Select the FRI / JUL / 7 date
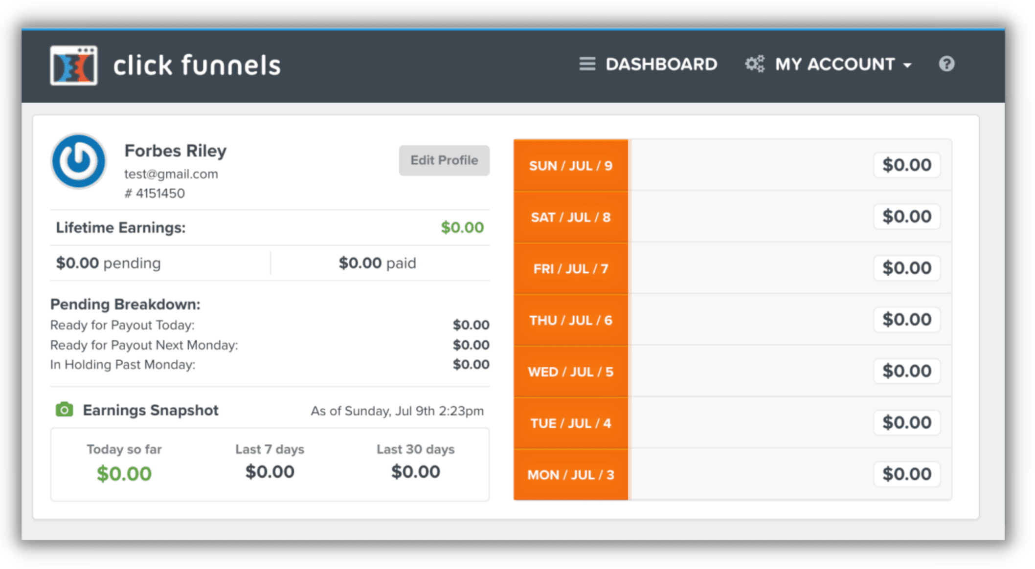Image resolution: width=1035 pixels, height=569 pixels. tap(570, 269)
